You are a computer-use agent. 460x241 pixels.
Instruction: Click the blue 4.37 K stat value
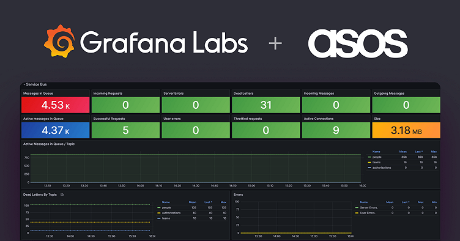click(56, 130)
